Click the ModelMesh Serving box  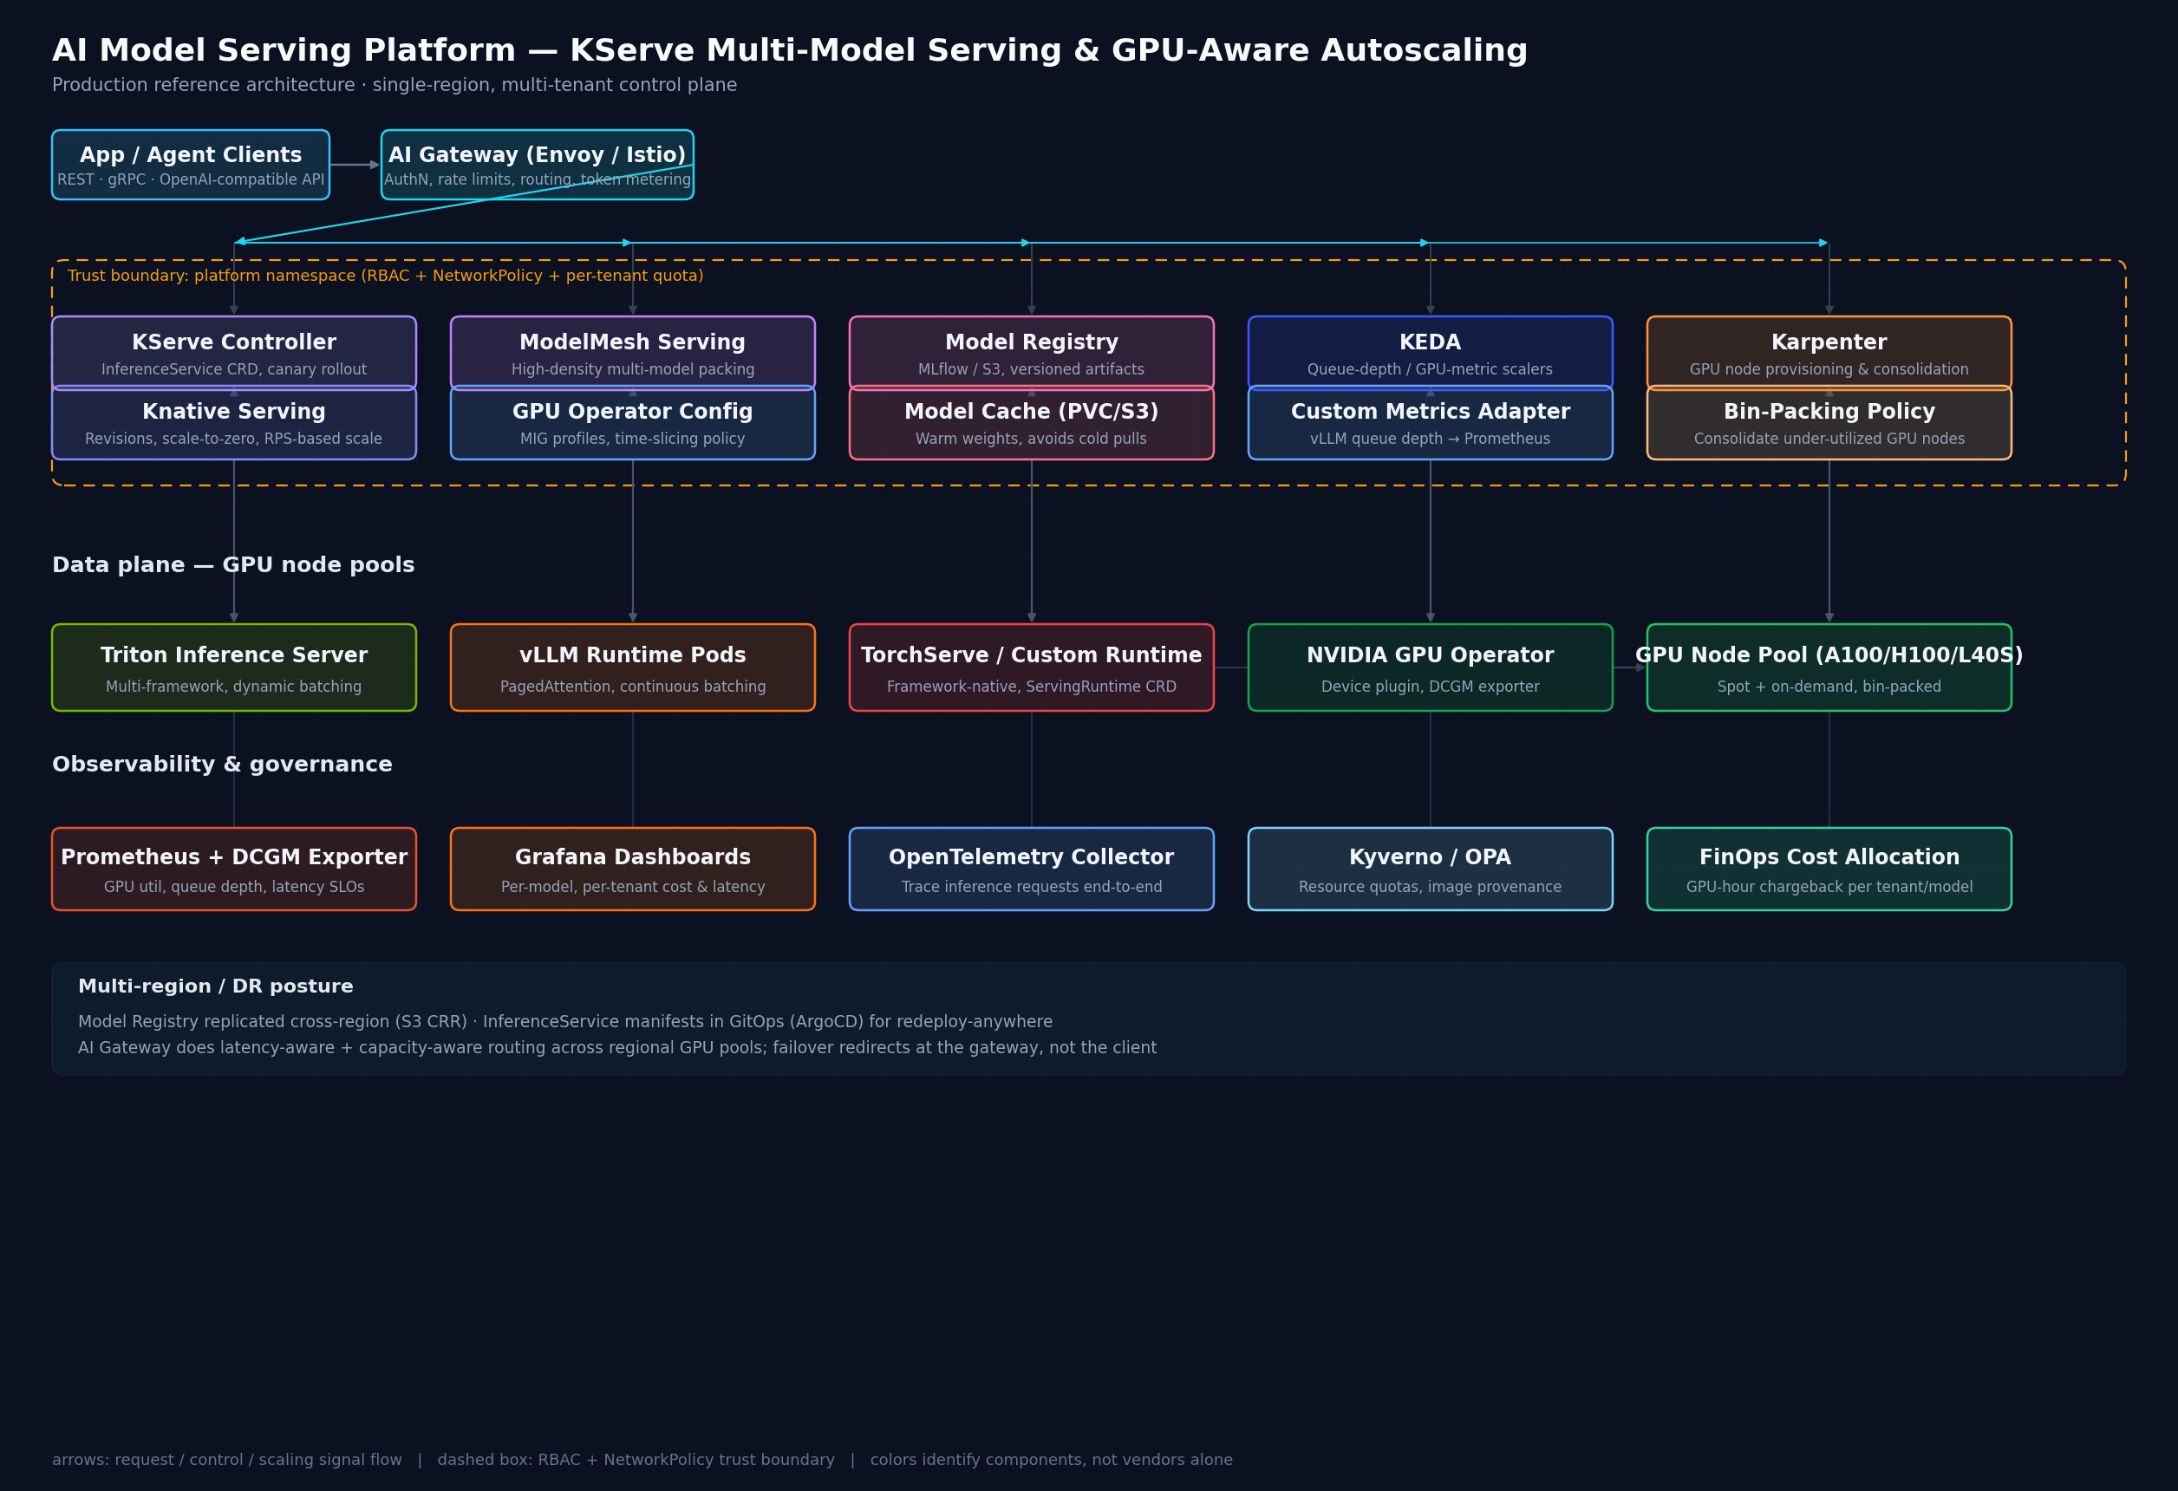tap(633, 352)
